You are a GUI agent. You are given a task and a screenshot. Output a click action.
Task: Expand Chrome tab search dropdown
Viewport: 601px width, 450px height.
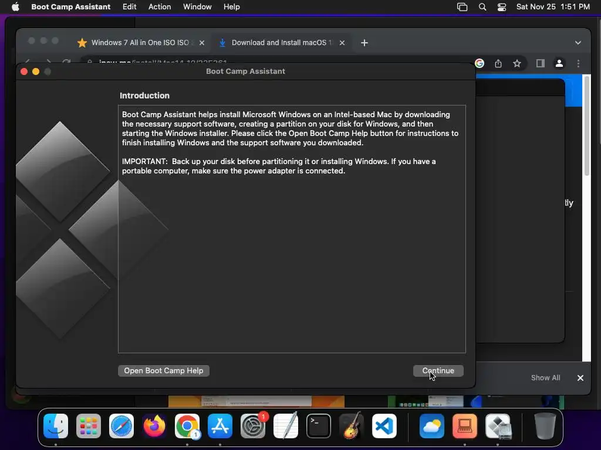tap(578, 43)
